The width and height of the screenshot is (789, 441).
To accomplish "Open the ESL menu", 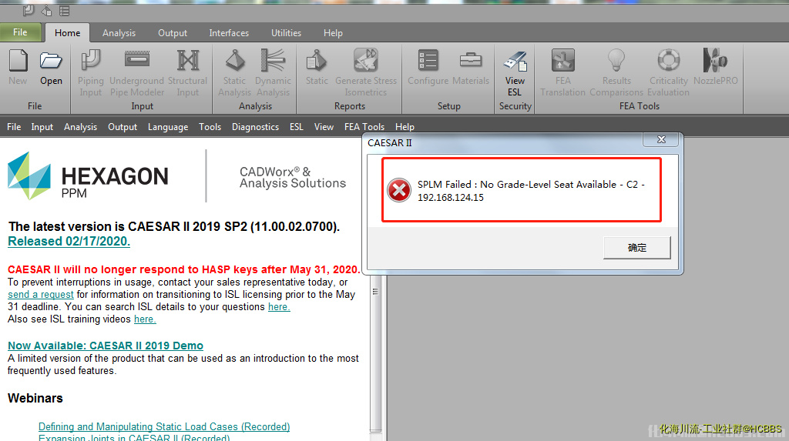I will pos(297,127).
